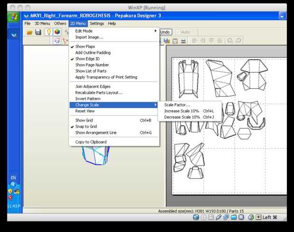Click the Undo button
This screenshot has width=294, height=232.
165,32
